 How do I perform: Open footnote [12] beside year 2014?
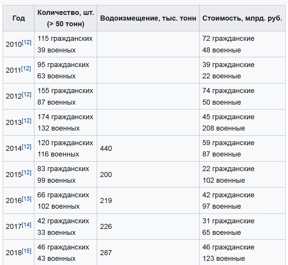27,147
